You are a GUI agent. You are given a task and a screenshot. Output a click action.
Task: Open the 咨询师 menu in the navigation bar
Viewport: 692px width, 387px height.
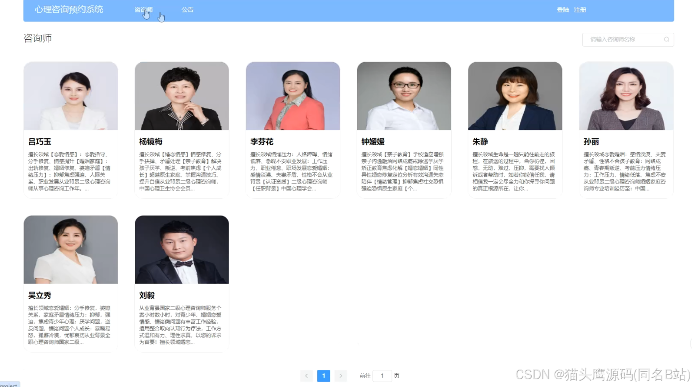143,10
